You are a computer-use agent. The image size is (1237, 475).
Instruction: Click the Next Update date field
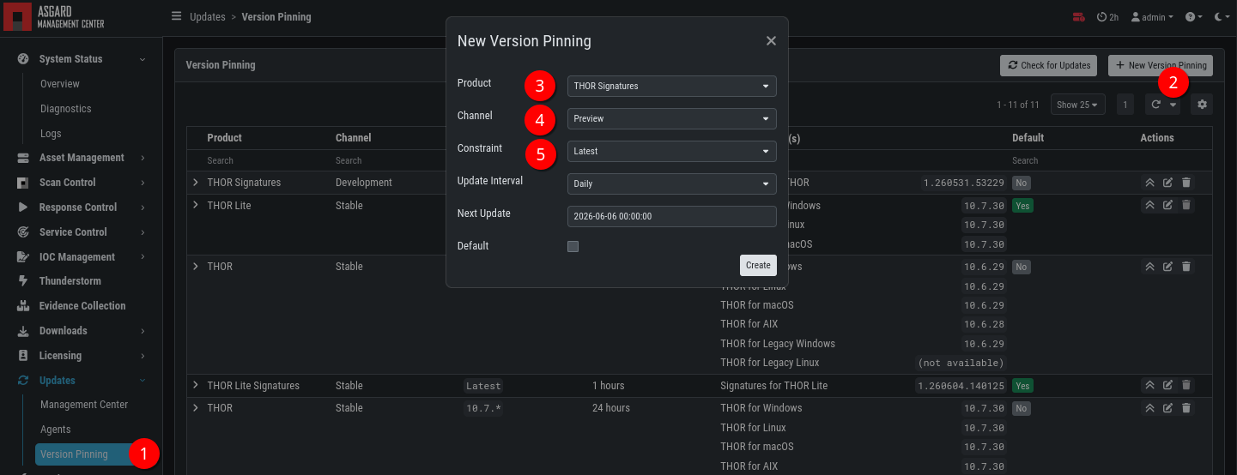[x=671, y=216]
